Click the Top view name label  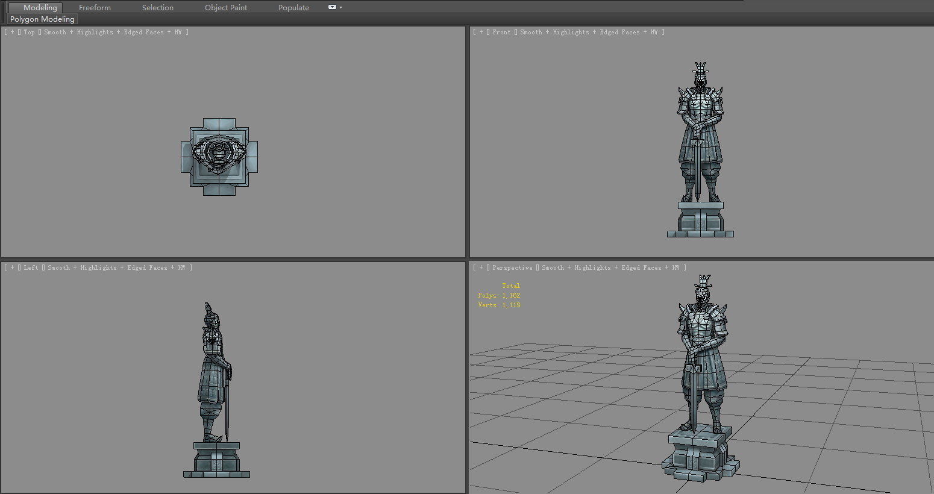[x=30, y=32]
